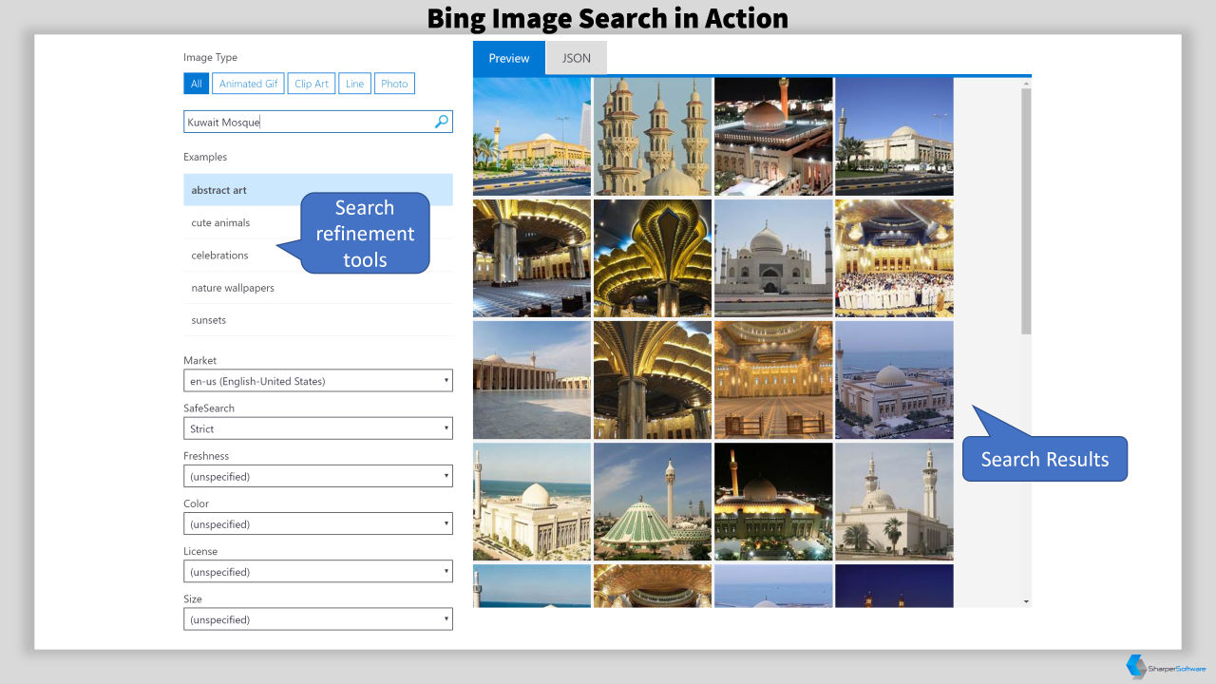Choose the cute animals example
Image resolution: width=1216 pixels, height=684 pixels.
318,222
